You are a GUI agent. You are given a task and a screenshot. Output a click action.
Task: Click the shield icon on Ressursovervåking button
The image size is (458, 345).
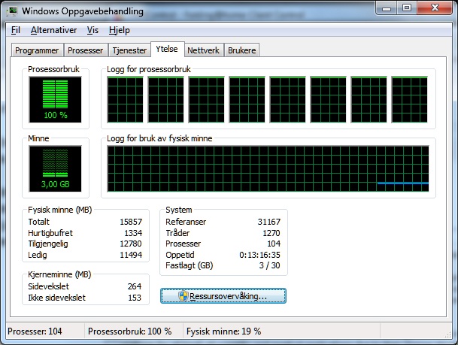tap(184, 296)
